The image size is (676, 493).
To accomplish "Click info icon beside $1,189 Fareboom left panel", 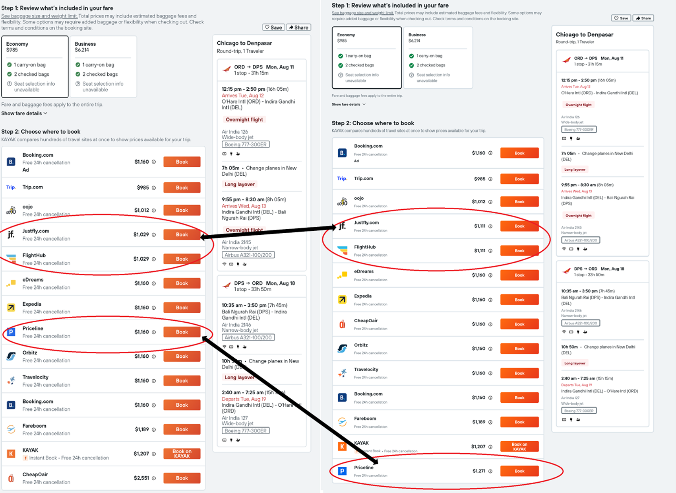I will (x=154, y=430).
